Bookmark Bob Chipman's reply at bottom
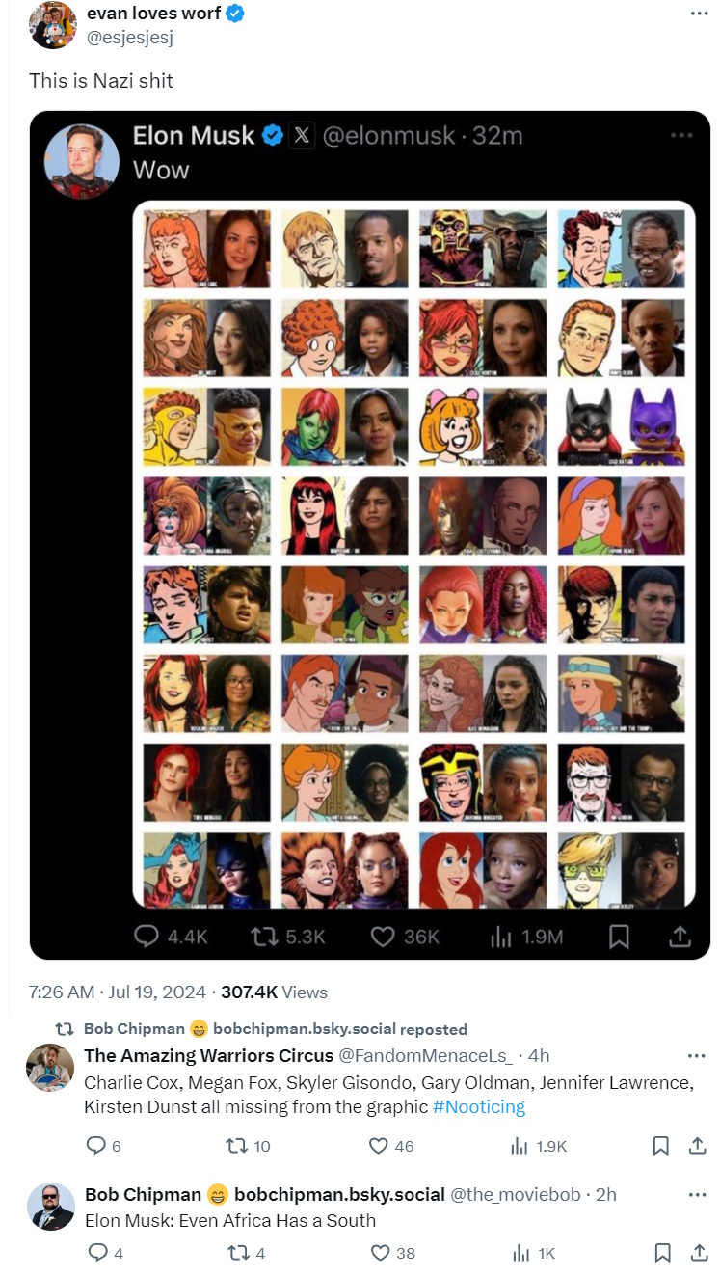The image size is (720, 1278). pos(661,1253)
